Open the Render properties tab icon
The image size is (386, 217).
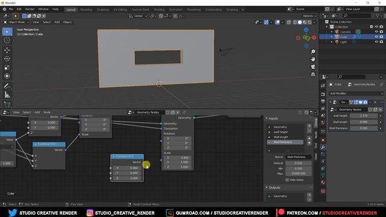[323, 95]
